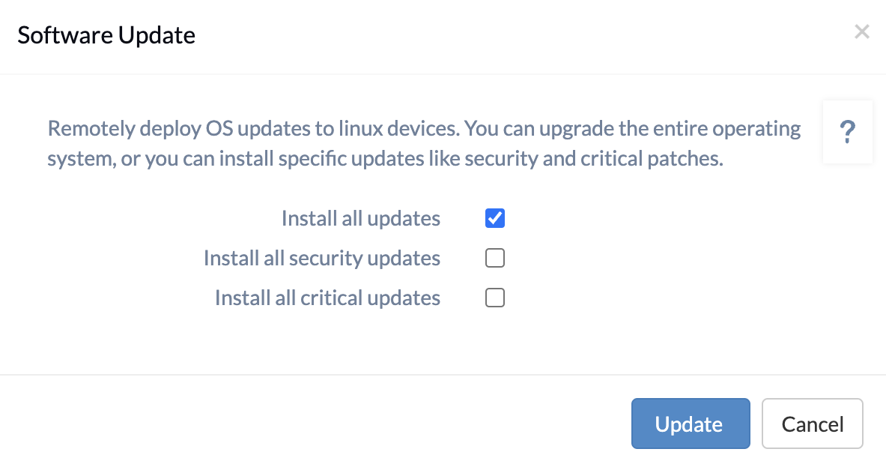Click the blue Update button
Viewport: 886px width, 470px height.
point(691,424)
